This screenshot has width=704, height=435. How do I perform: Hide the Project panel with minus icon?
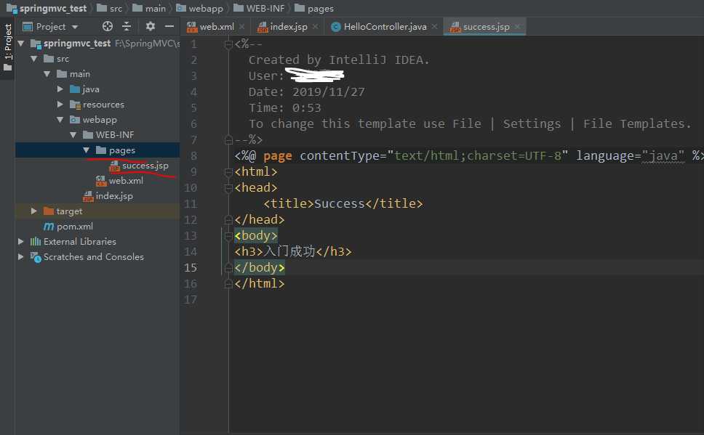tap(169, 26)
